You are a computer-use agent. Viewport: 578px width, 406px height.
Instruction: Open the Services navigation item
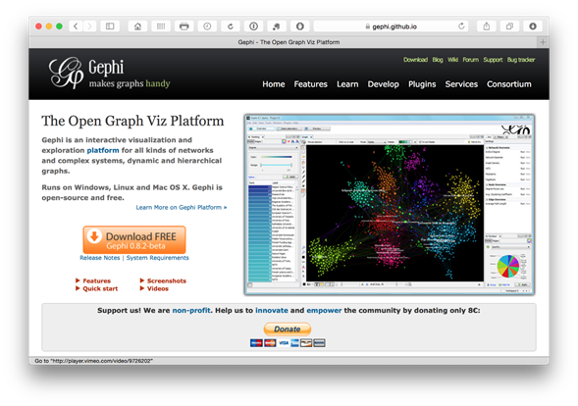click(x=461, y=84)
